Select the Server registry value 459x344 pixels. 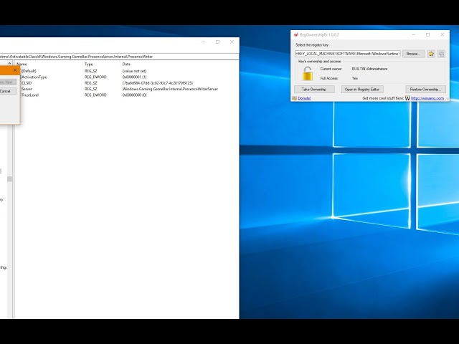(27, 89)
